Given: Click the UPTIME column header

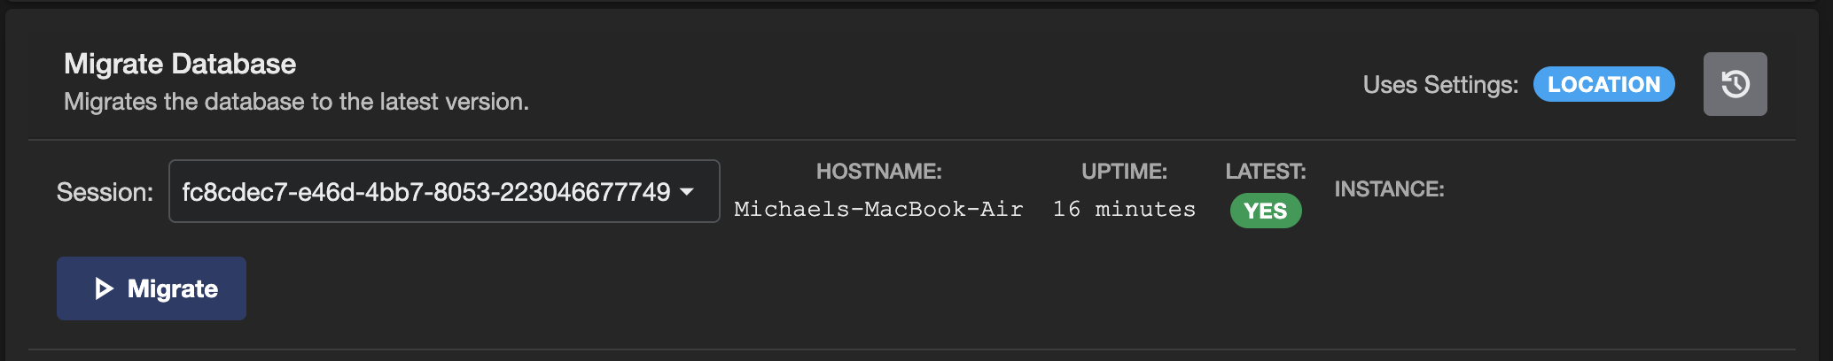Looking at the screenshot, I should tap(1124, 172).
